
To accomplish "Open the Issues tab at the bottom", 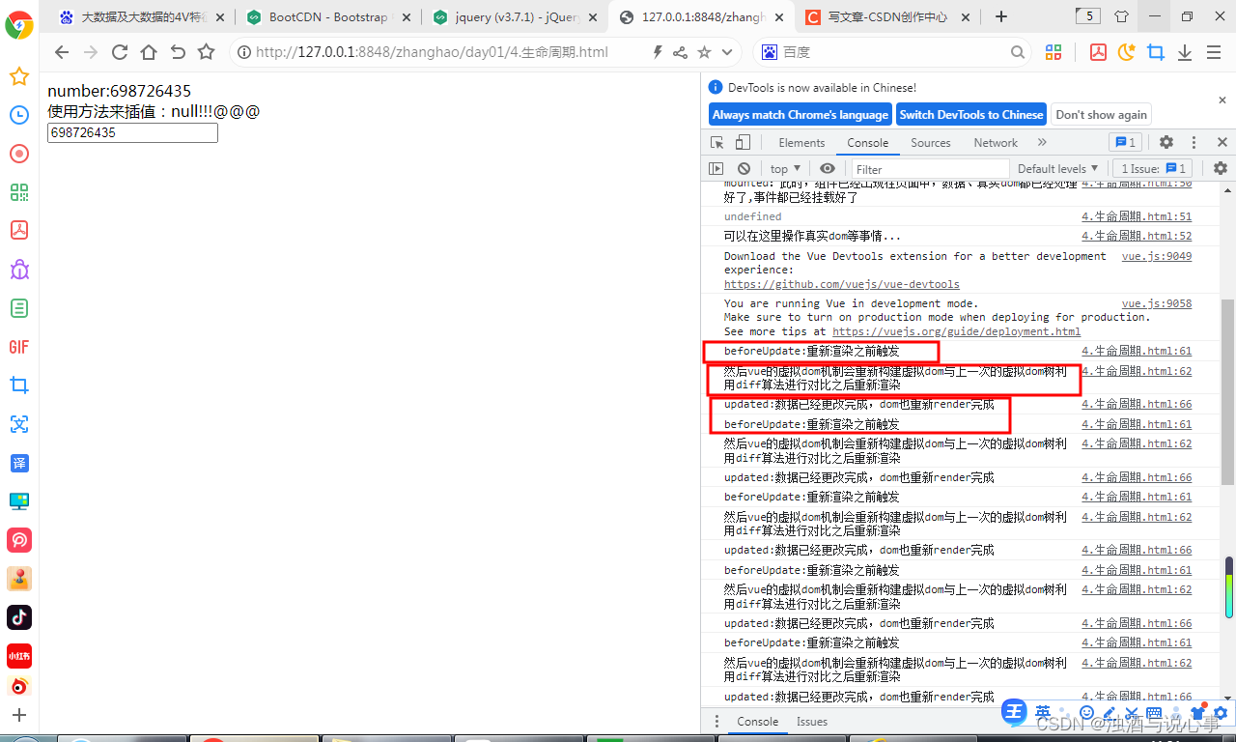I will (x=811, y=721).
